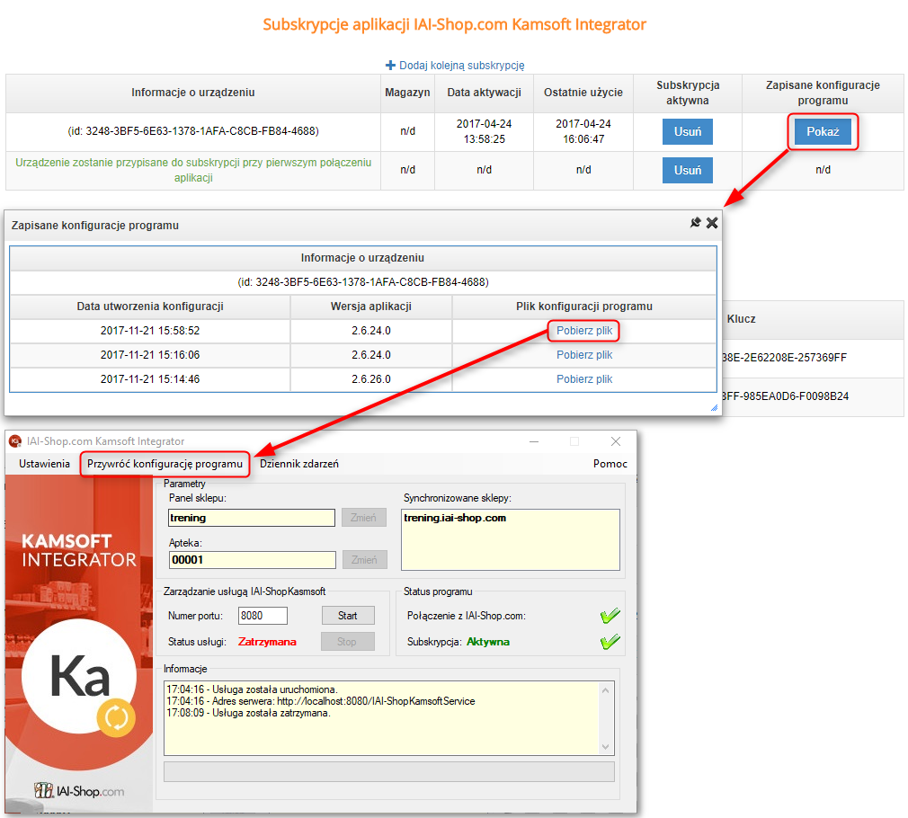Click the device id text in the subscriptions table
This screenshot has width=908, height=818.
[192, 131]
